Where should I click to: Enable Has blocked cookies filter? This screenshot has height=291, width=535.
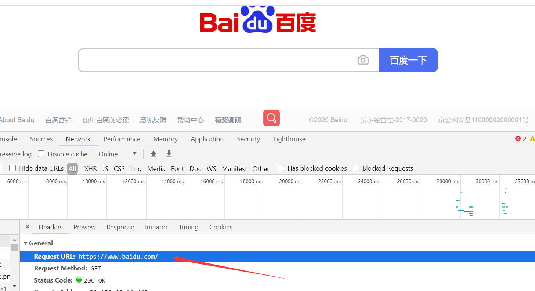pos(281,168)
